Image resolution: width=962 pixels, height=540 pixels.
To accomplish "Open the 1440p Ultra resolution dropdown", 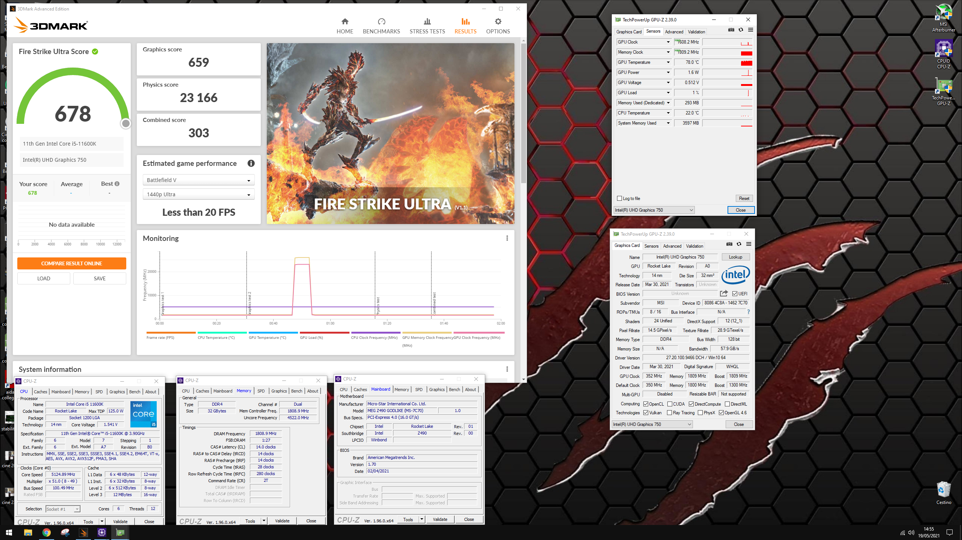I will tap(198, 194).
